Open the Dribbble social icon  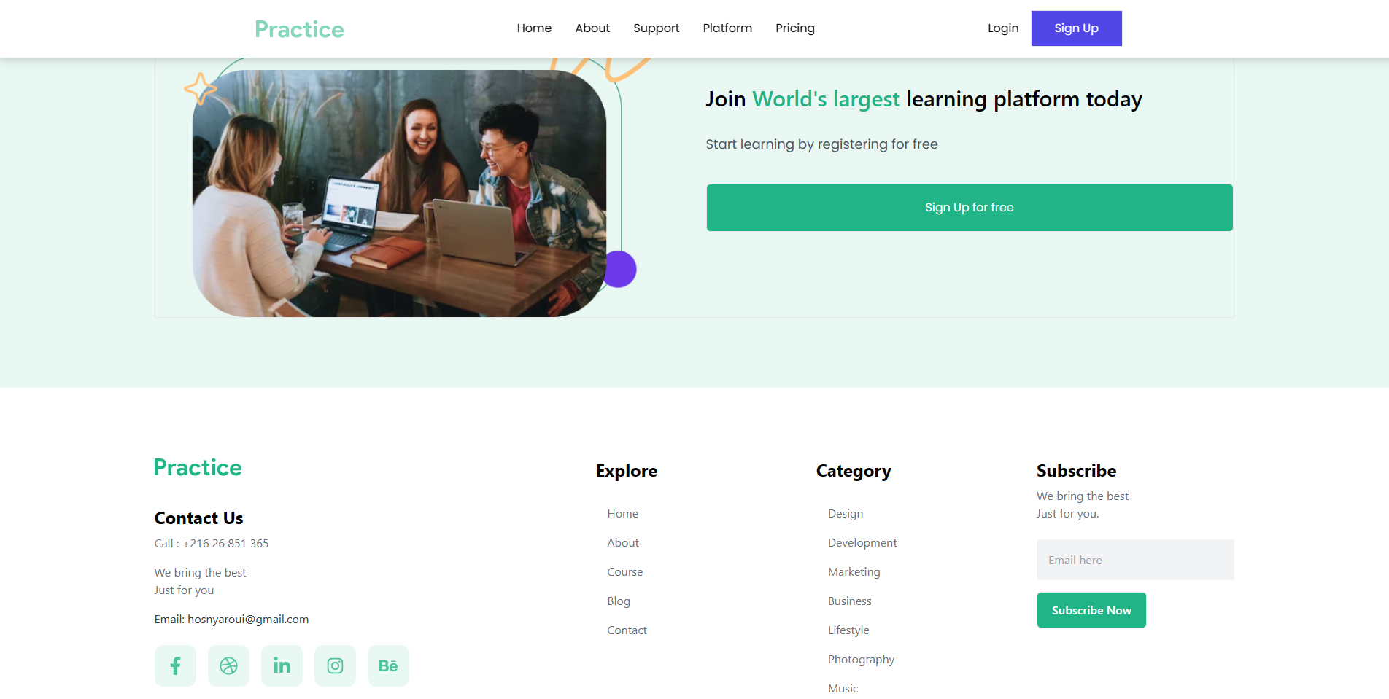click(228, 665)
